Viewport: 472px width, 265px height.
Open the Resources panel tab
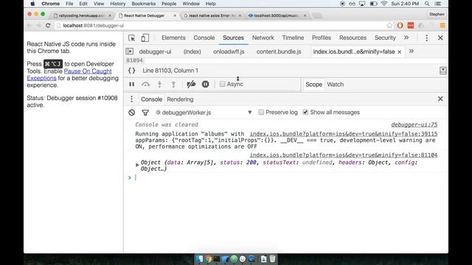pos(353,38)
